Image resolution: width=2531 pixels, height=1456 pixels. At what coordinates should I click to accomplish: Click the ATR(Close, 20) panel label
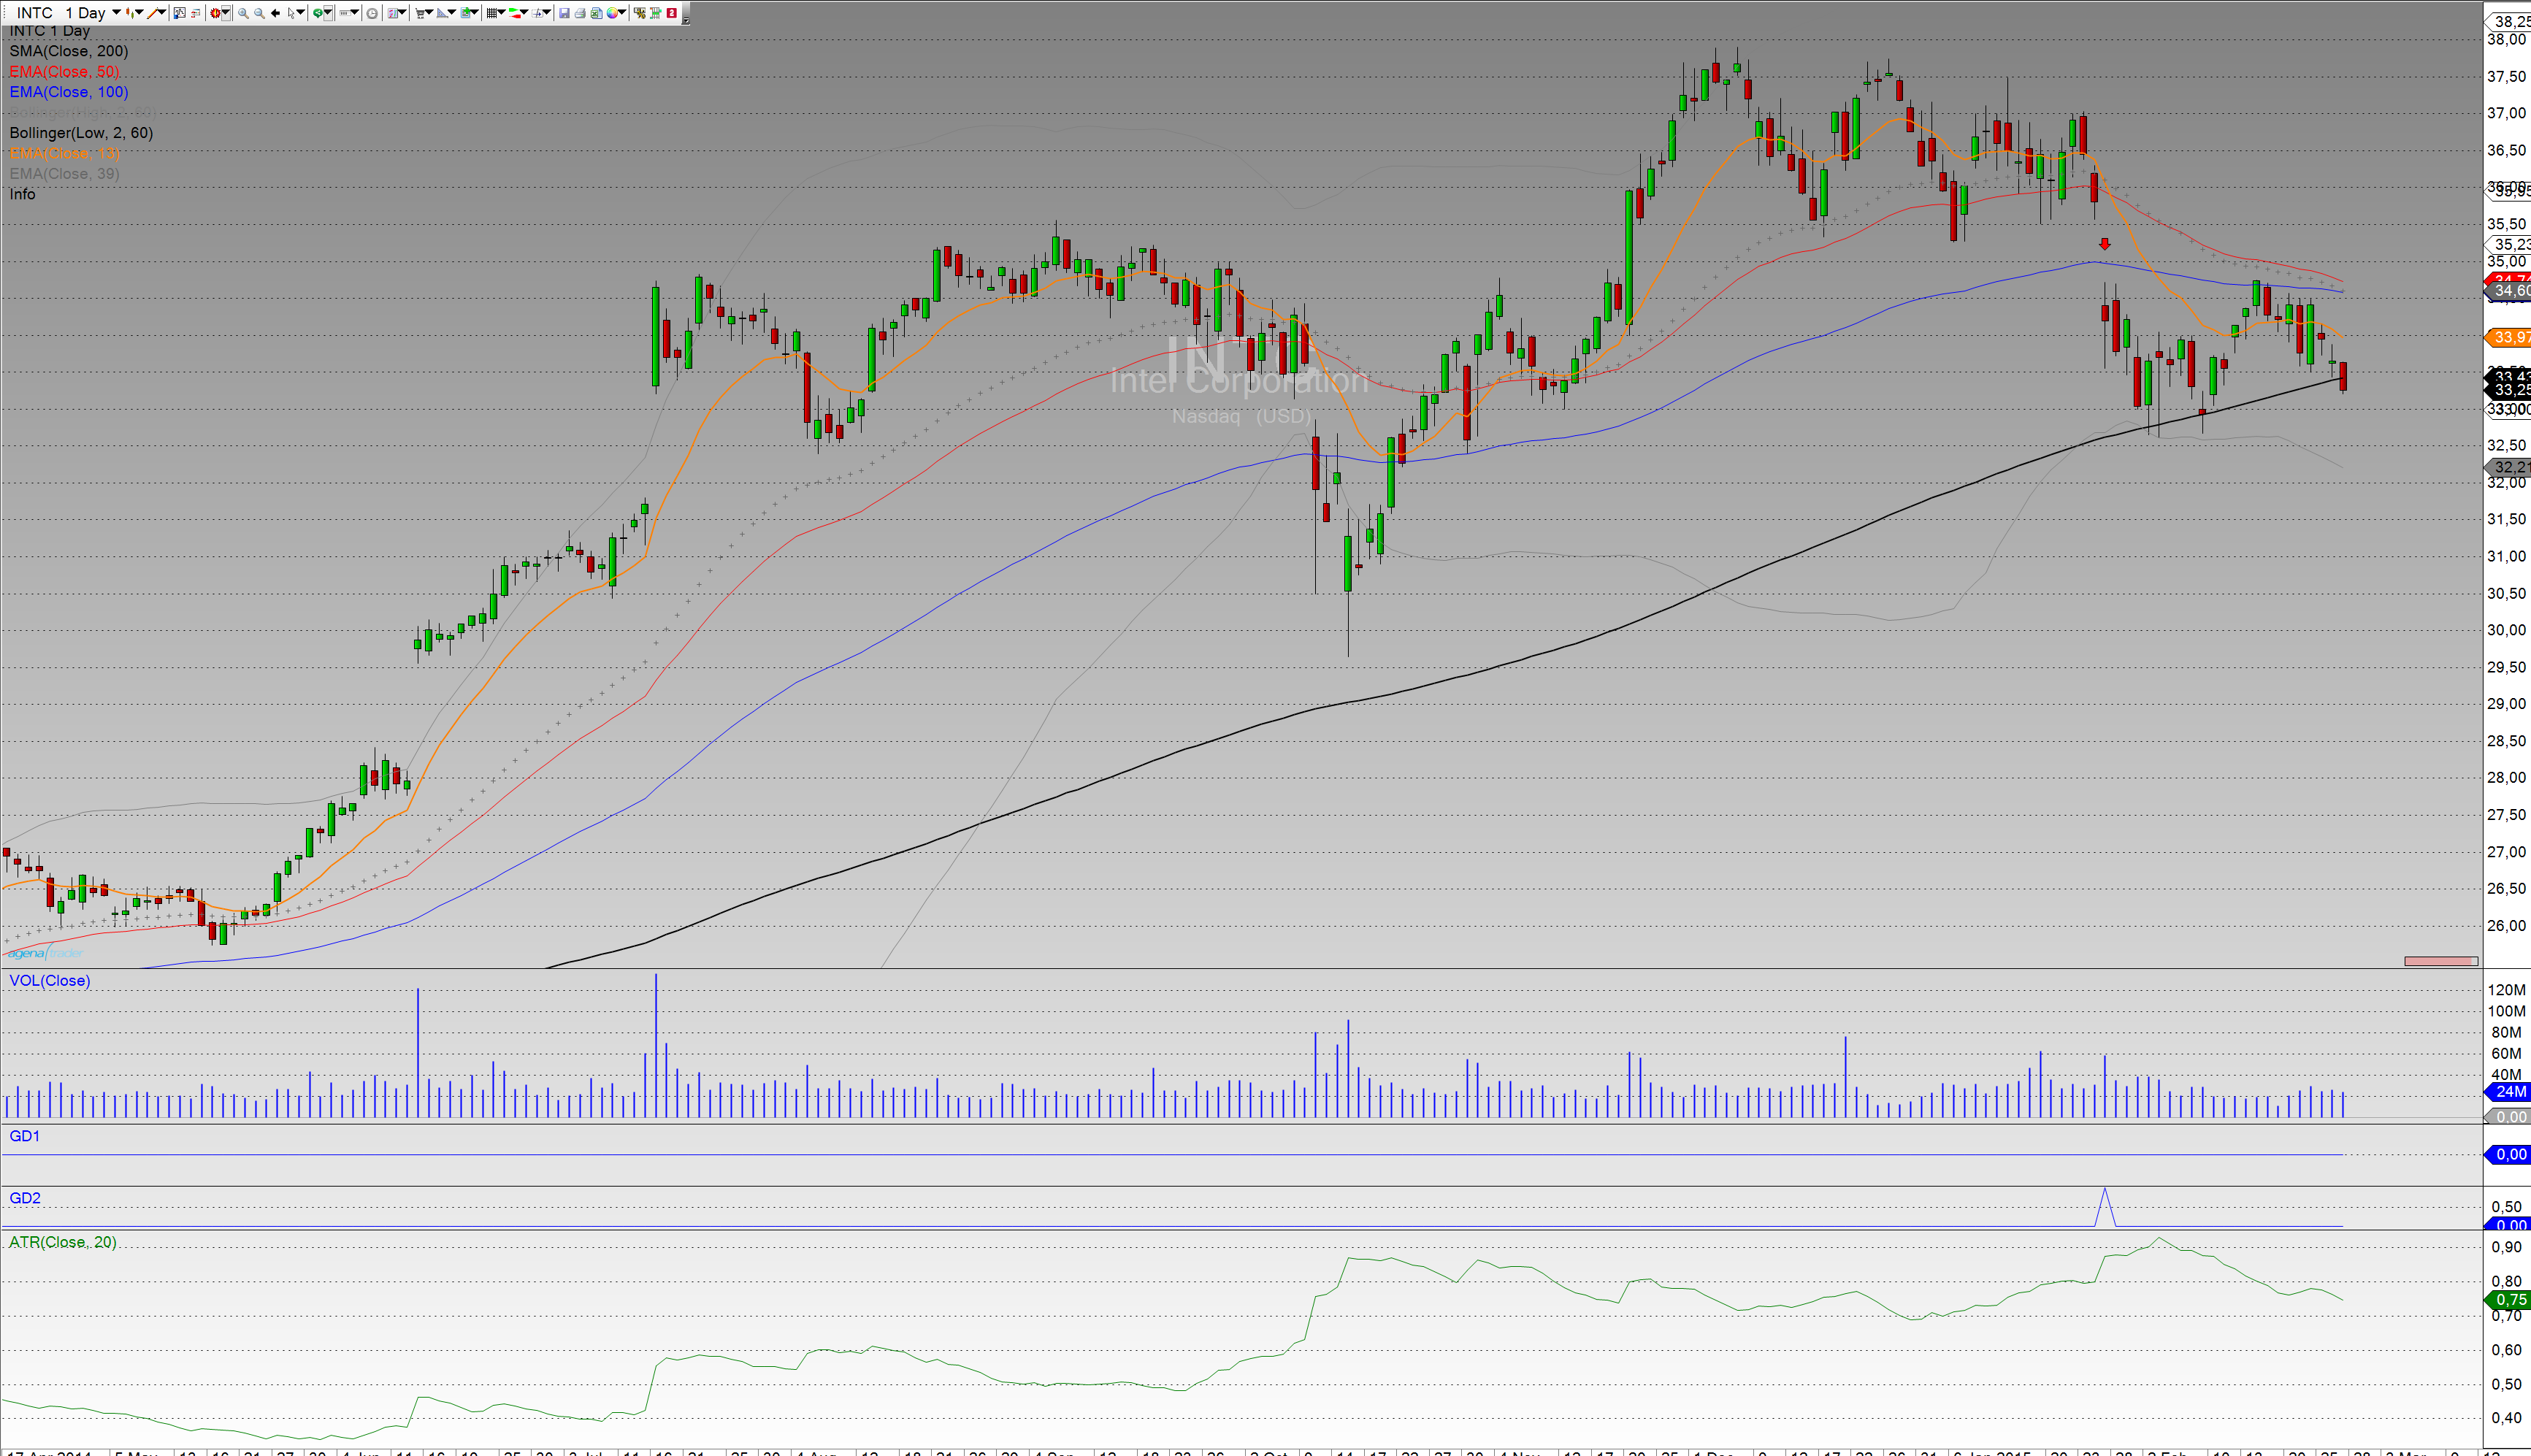[x=62, y=1242]
